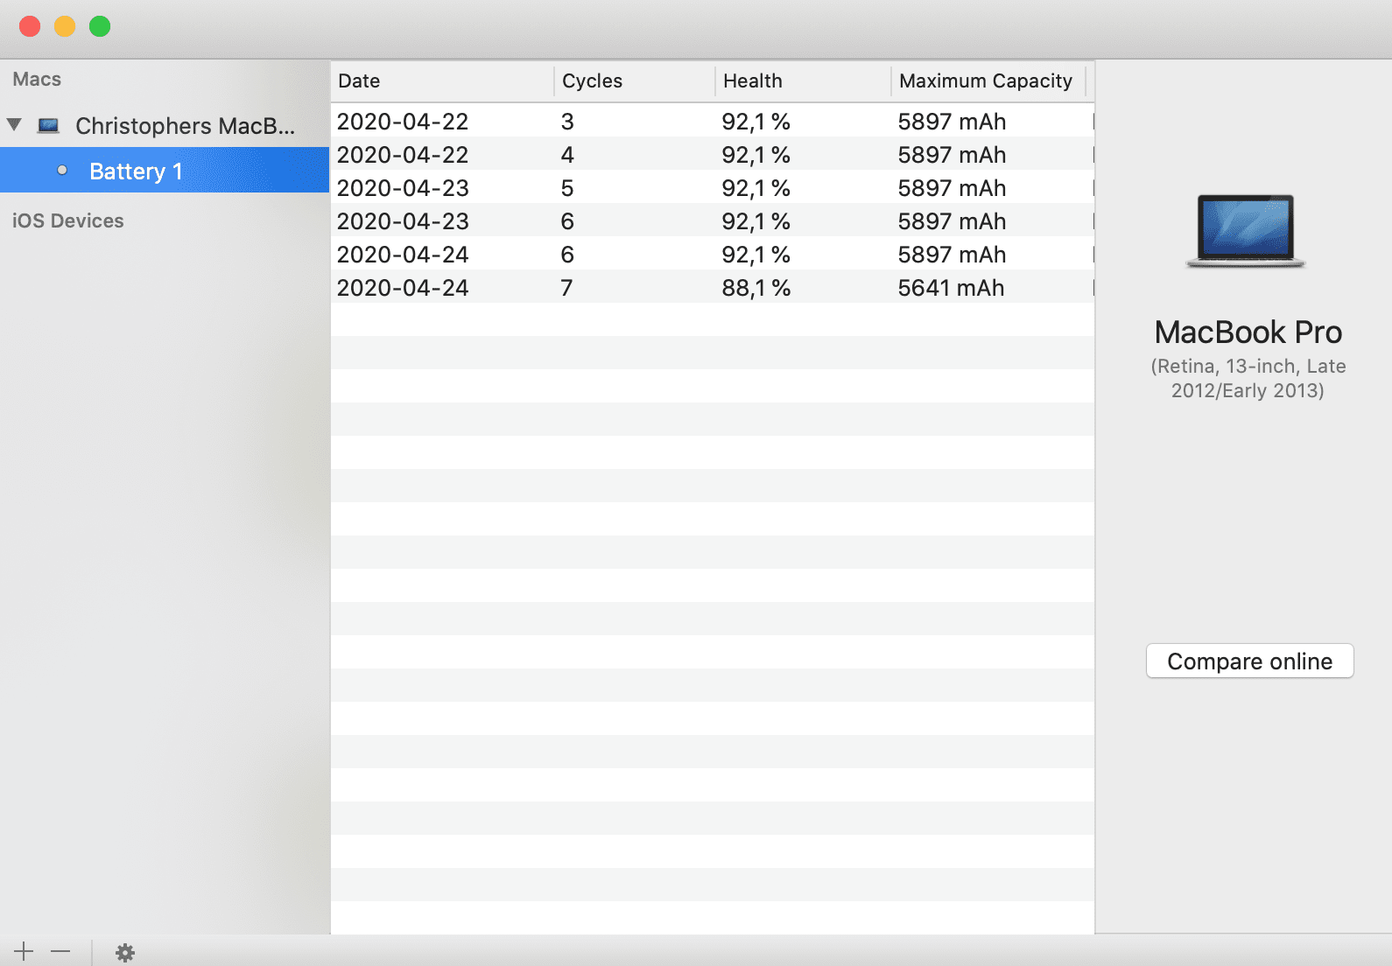Click the Macs section heading
This screenshot has height=966, width=1392.
click(37, 79)
